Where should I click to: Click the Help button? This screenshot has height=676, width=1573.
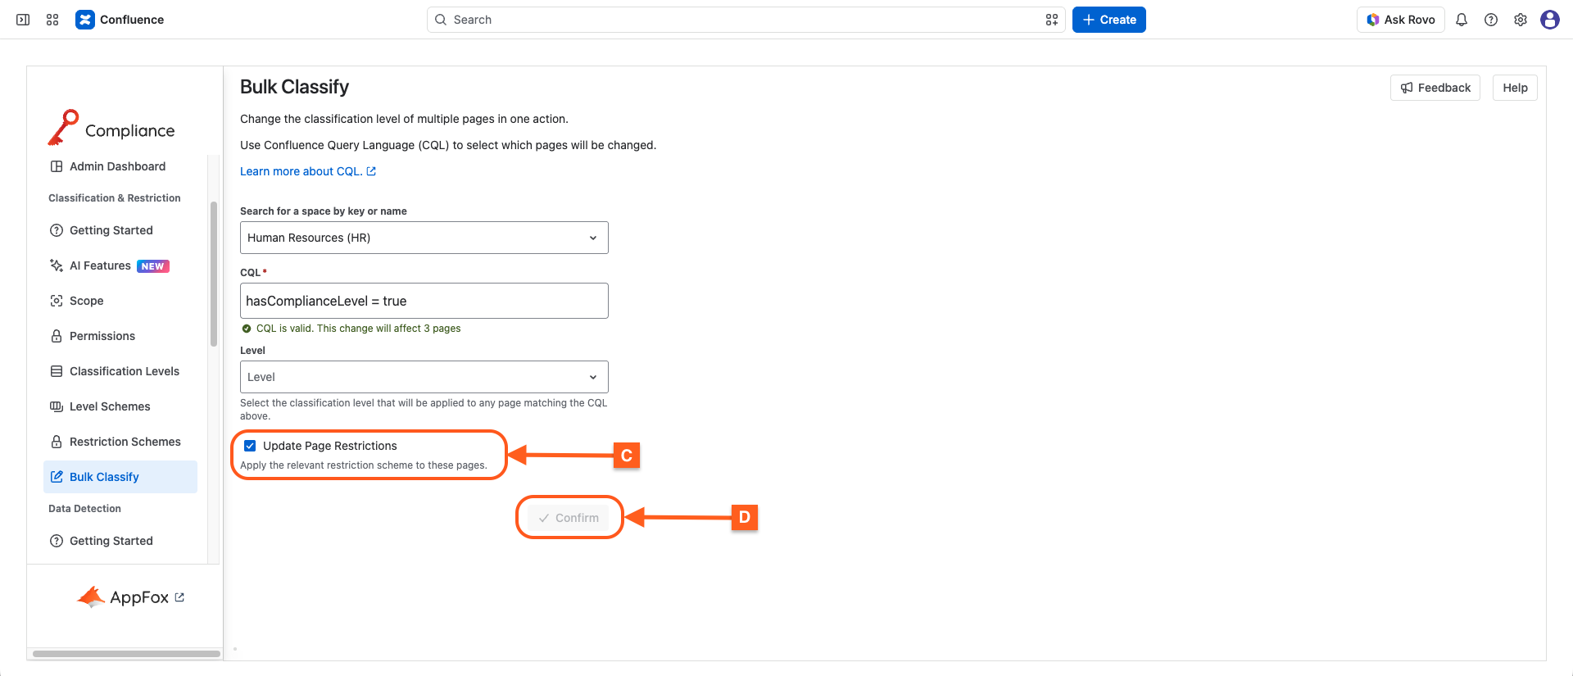(x=1515, y=88)
